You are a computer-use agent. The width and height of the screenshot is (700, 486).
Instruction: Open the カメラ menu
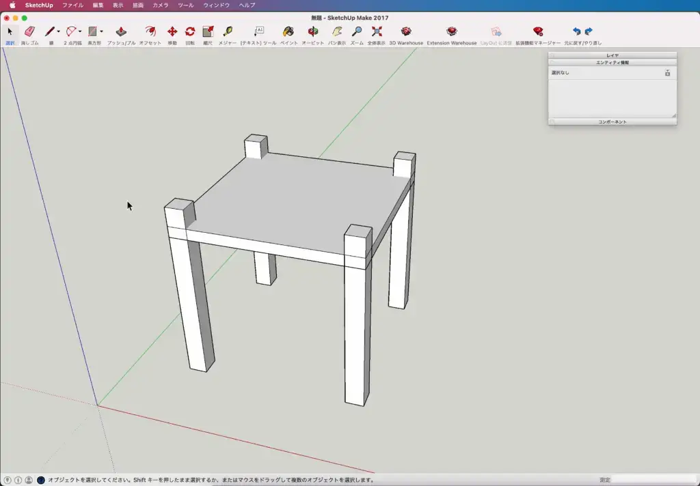tap(160, 5)
